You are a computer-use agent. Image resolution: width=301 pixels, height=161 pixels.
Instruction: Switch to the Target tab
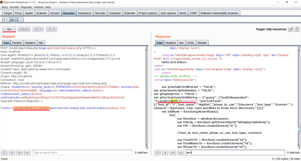tap(8, 13)
